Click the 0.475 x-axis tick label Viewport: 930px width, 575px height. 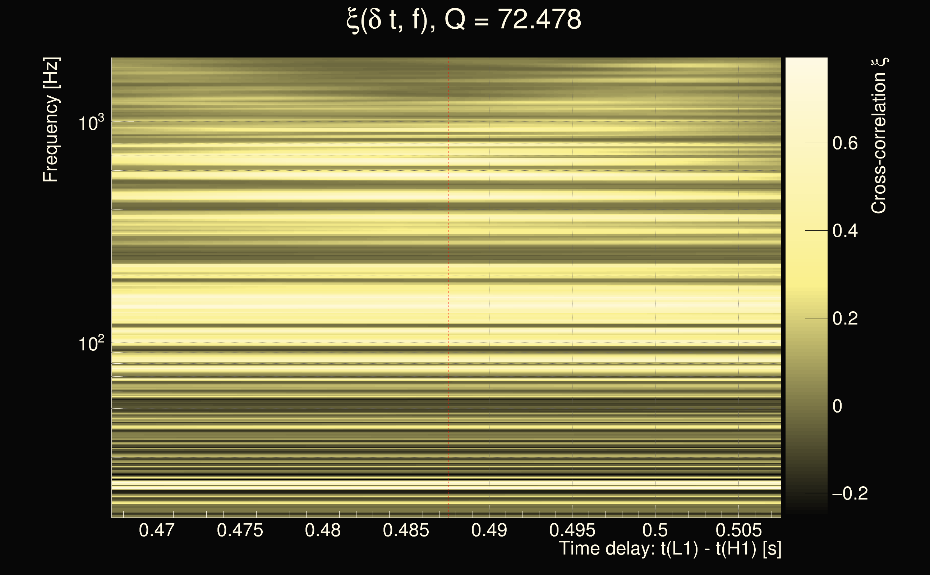tap(240, 530)
